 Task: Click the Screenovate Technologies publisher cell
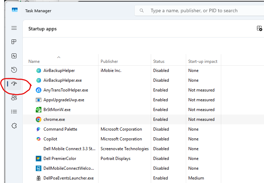pos(124,149)
